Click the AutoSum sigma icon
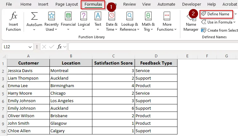This screenshot has width=238, height=136. pyautogui.click(x=34, y=16)
